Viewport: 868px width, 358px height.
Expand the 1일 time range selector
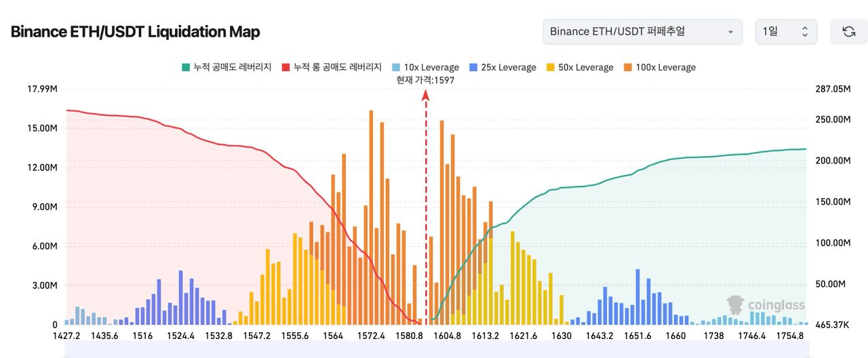(786, 32)
